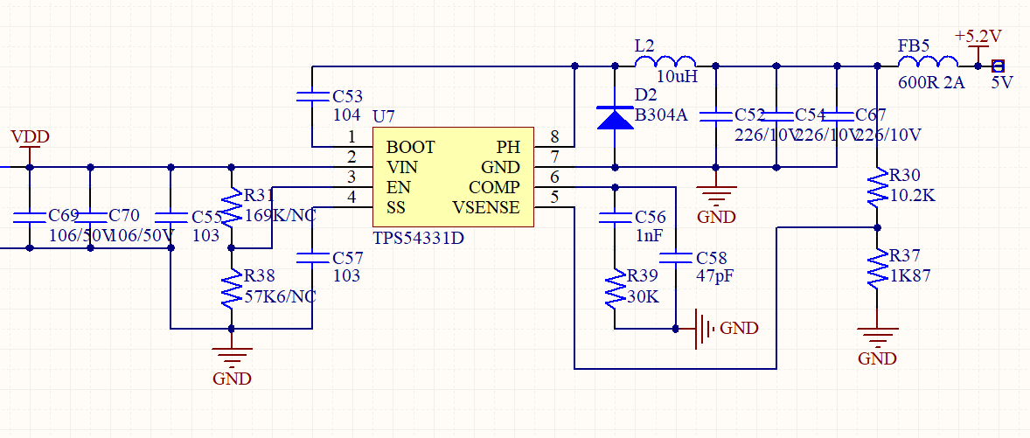Select capacitor C70 symbol

[x=90, y=216]
